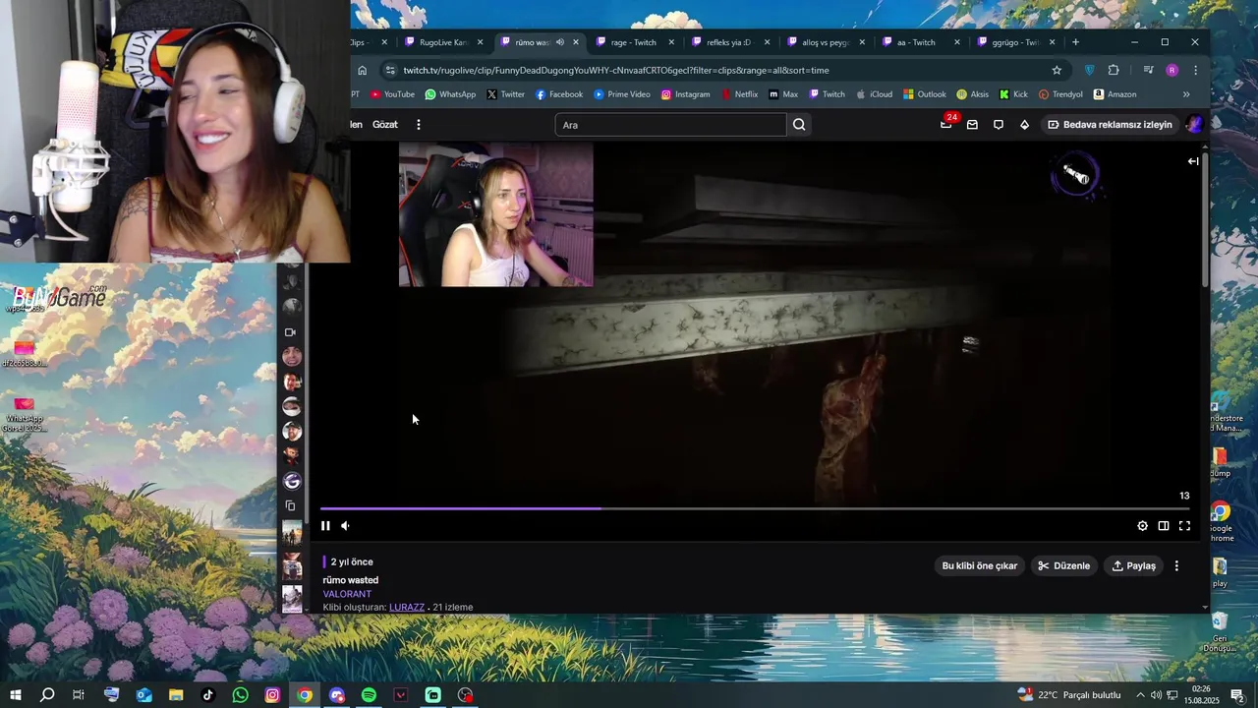Open the Bitwarden shield extension icon

[1090, 70]
